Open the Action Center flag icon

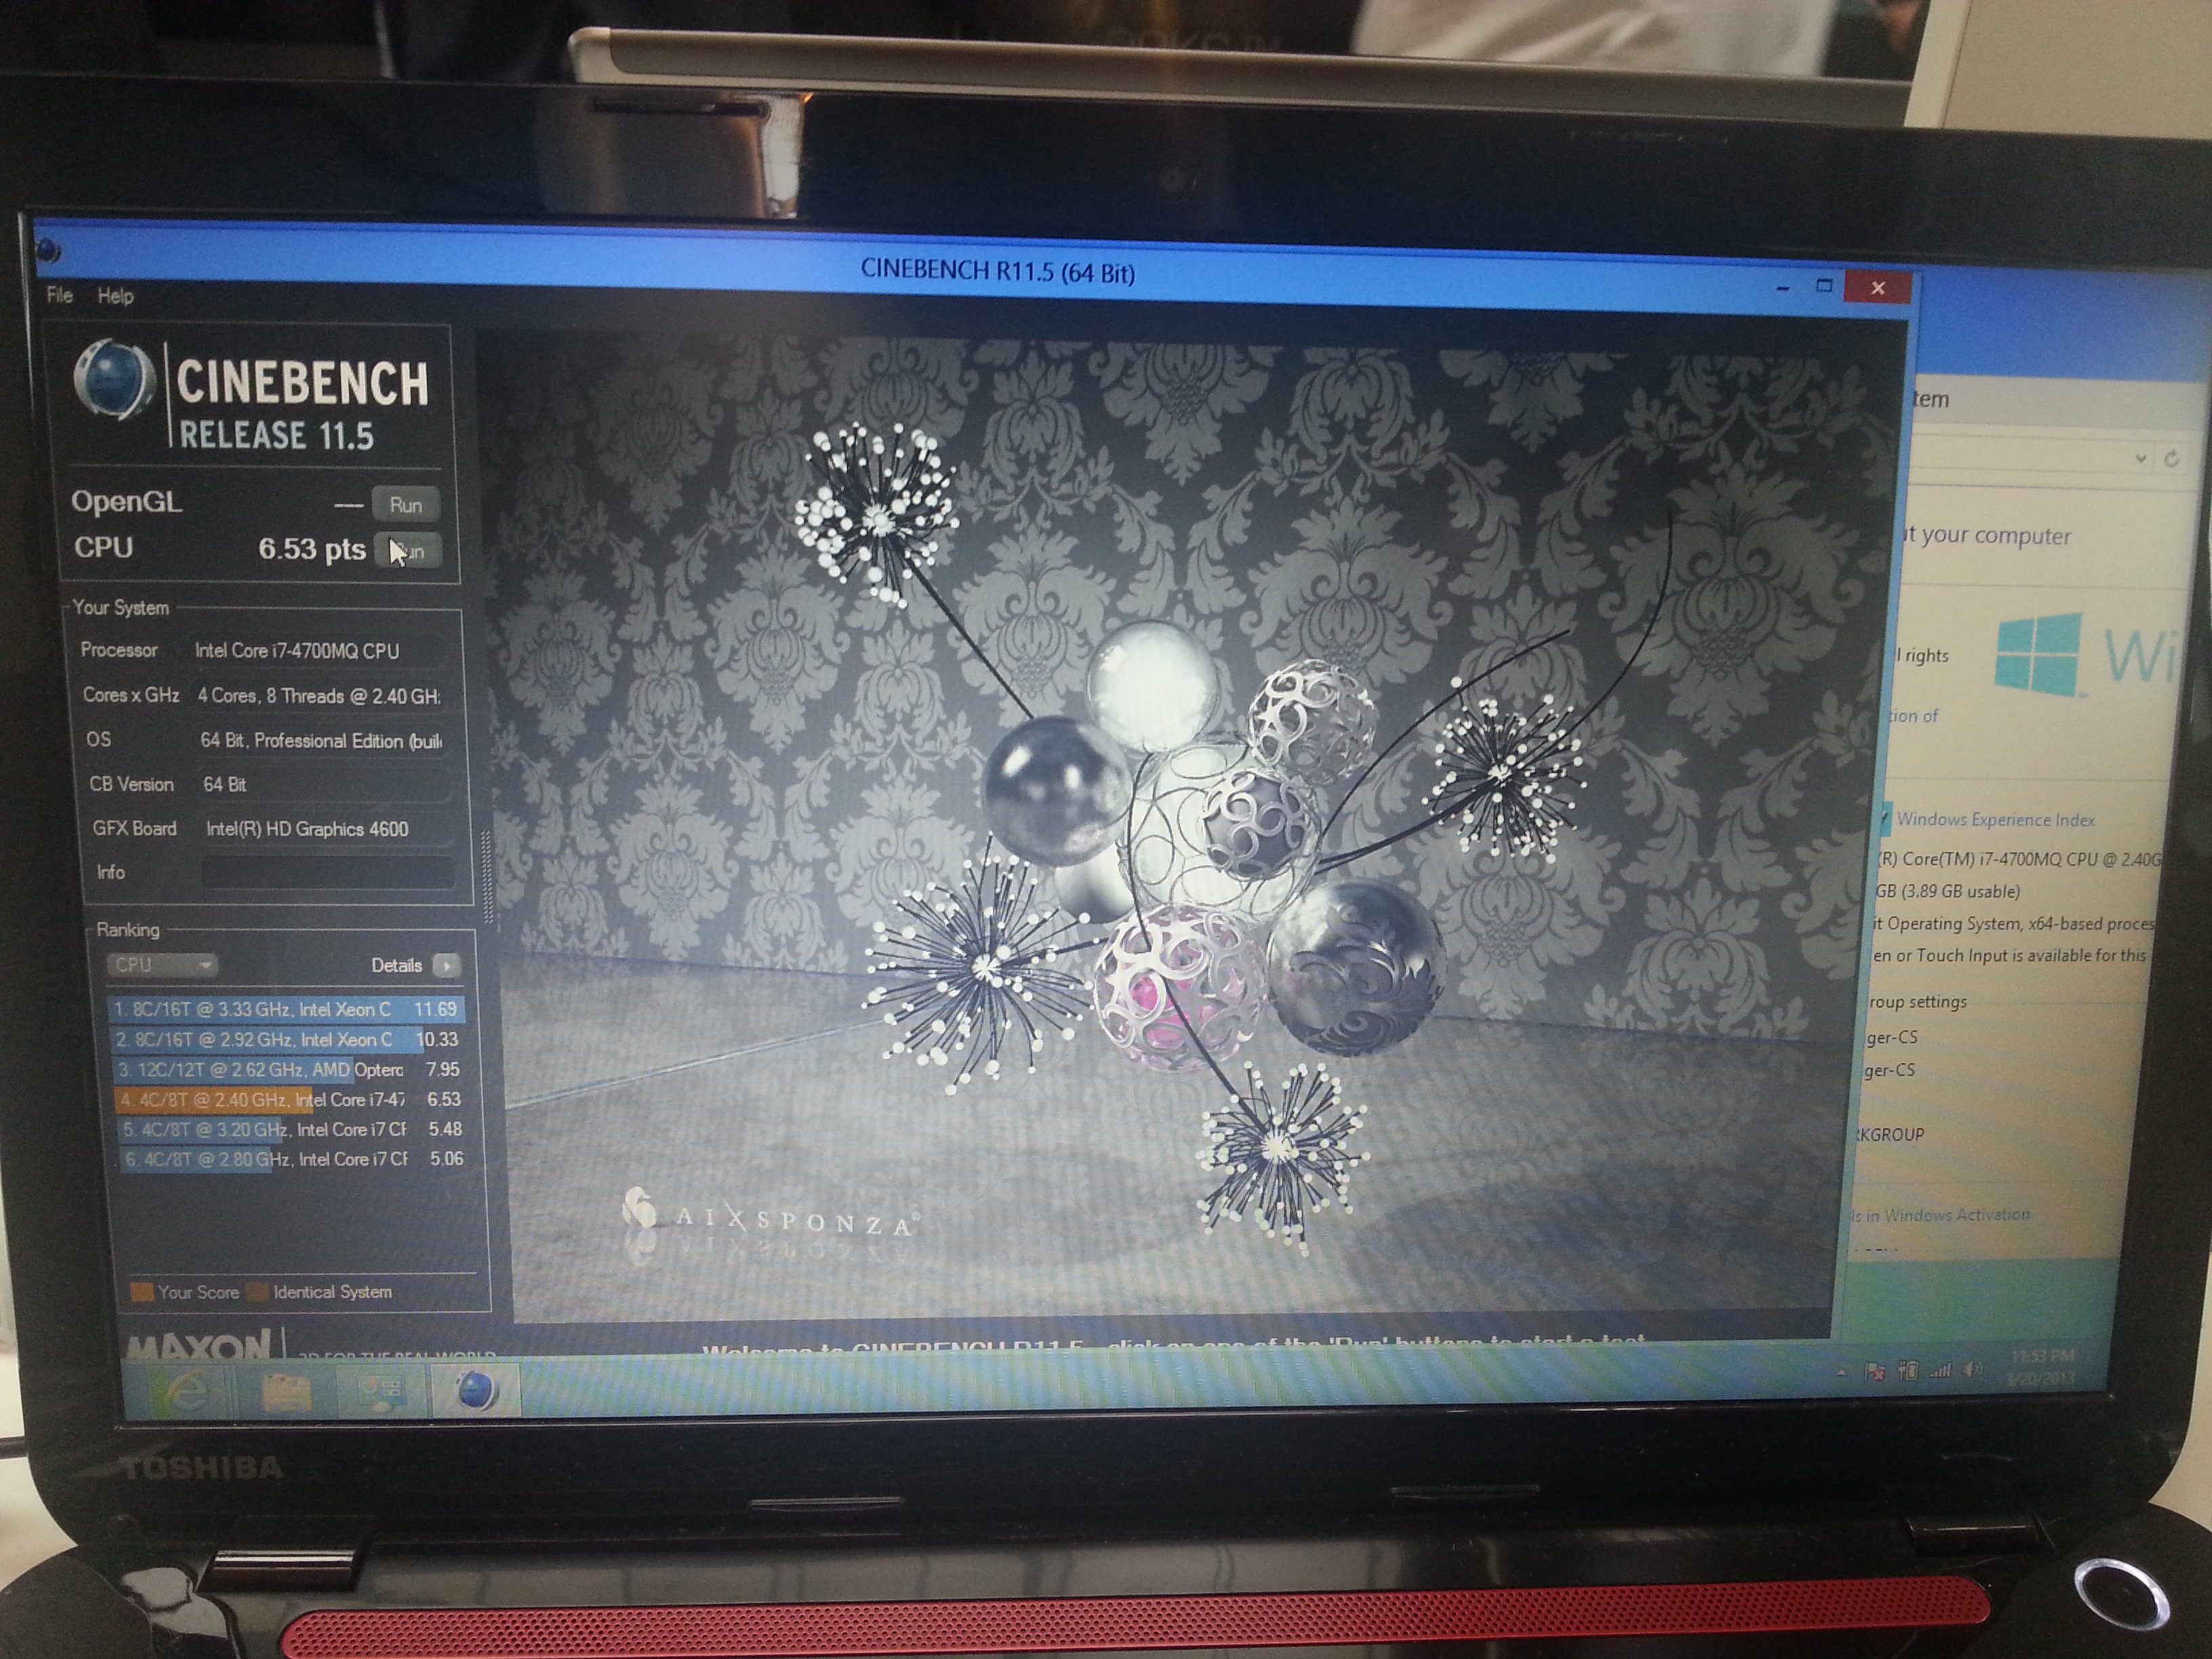coord(1875,1372)
